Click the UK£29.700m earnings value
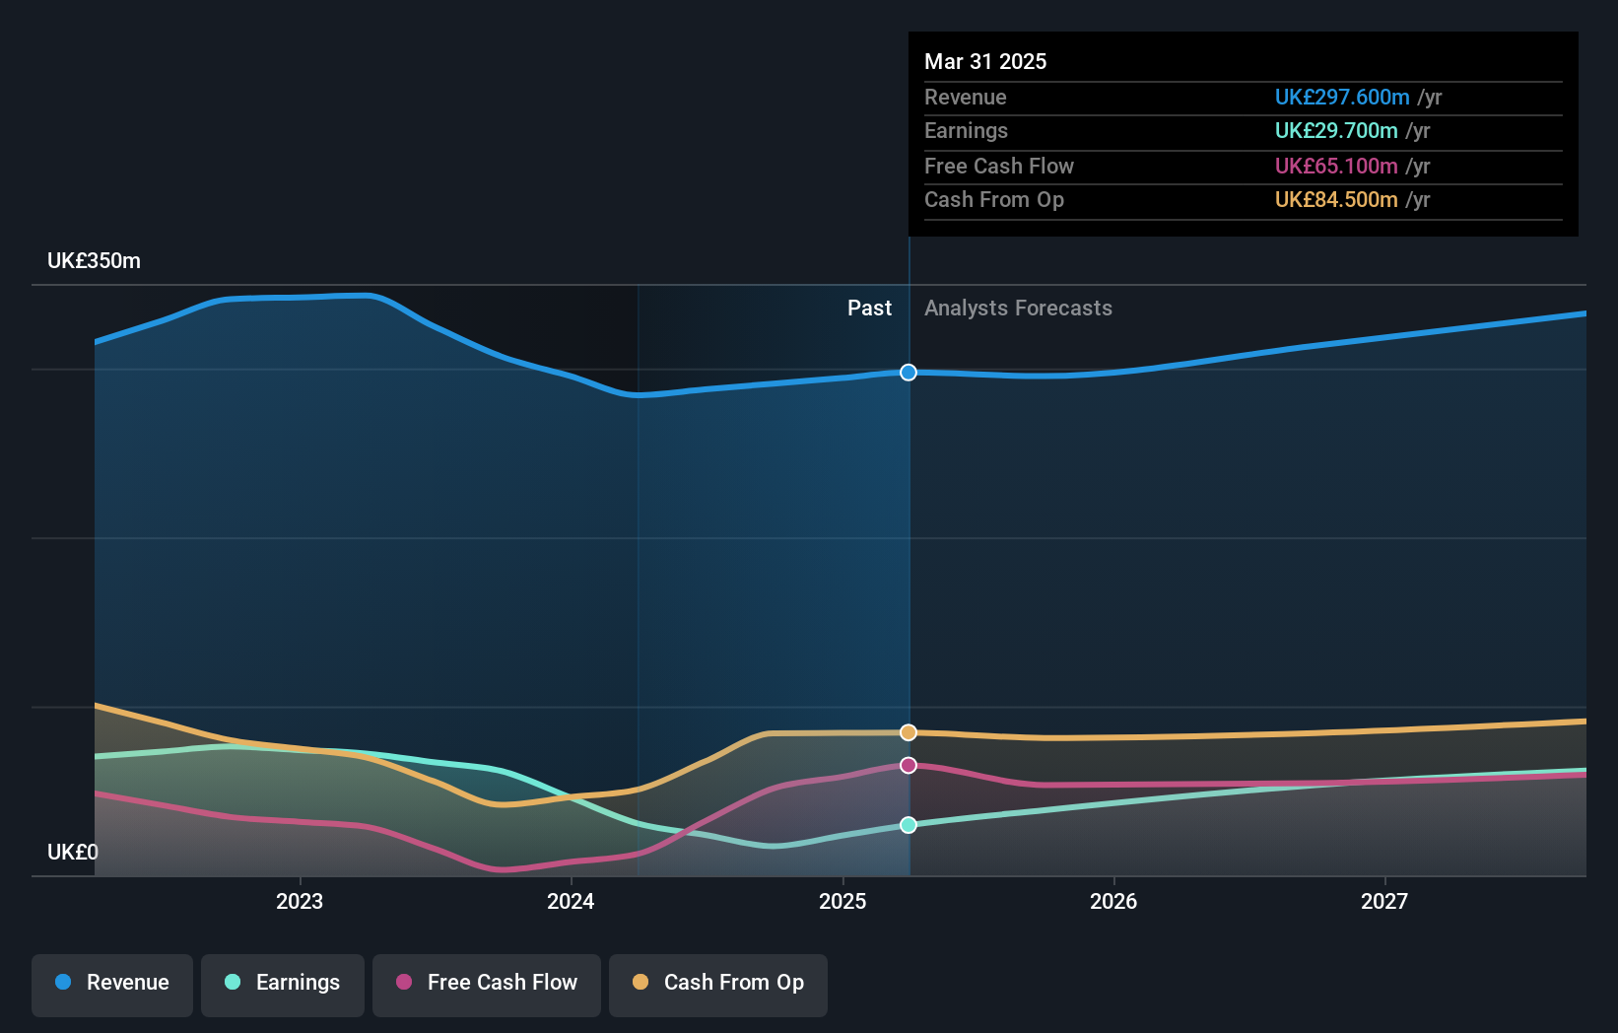 pyautogui.click(x=1336, y=131)
